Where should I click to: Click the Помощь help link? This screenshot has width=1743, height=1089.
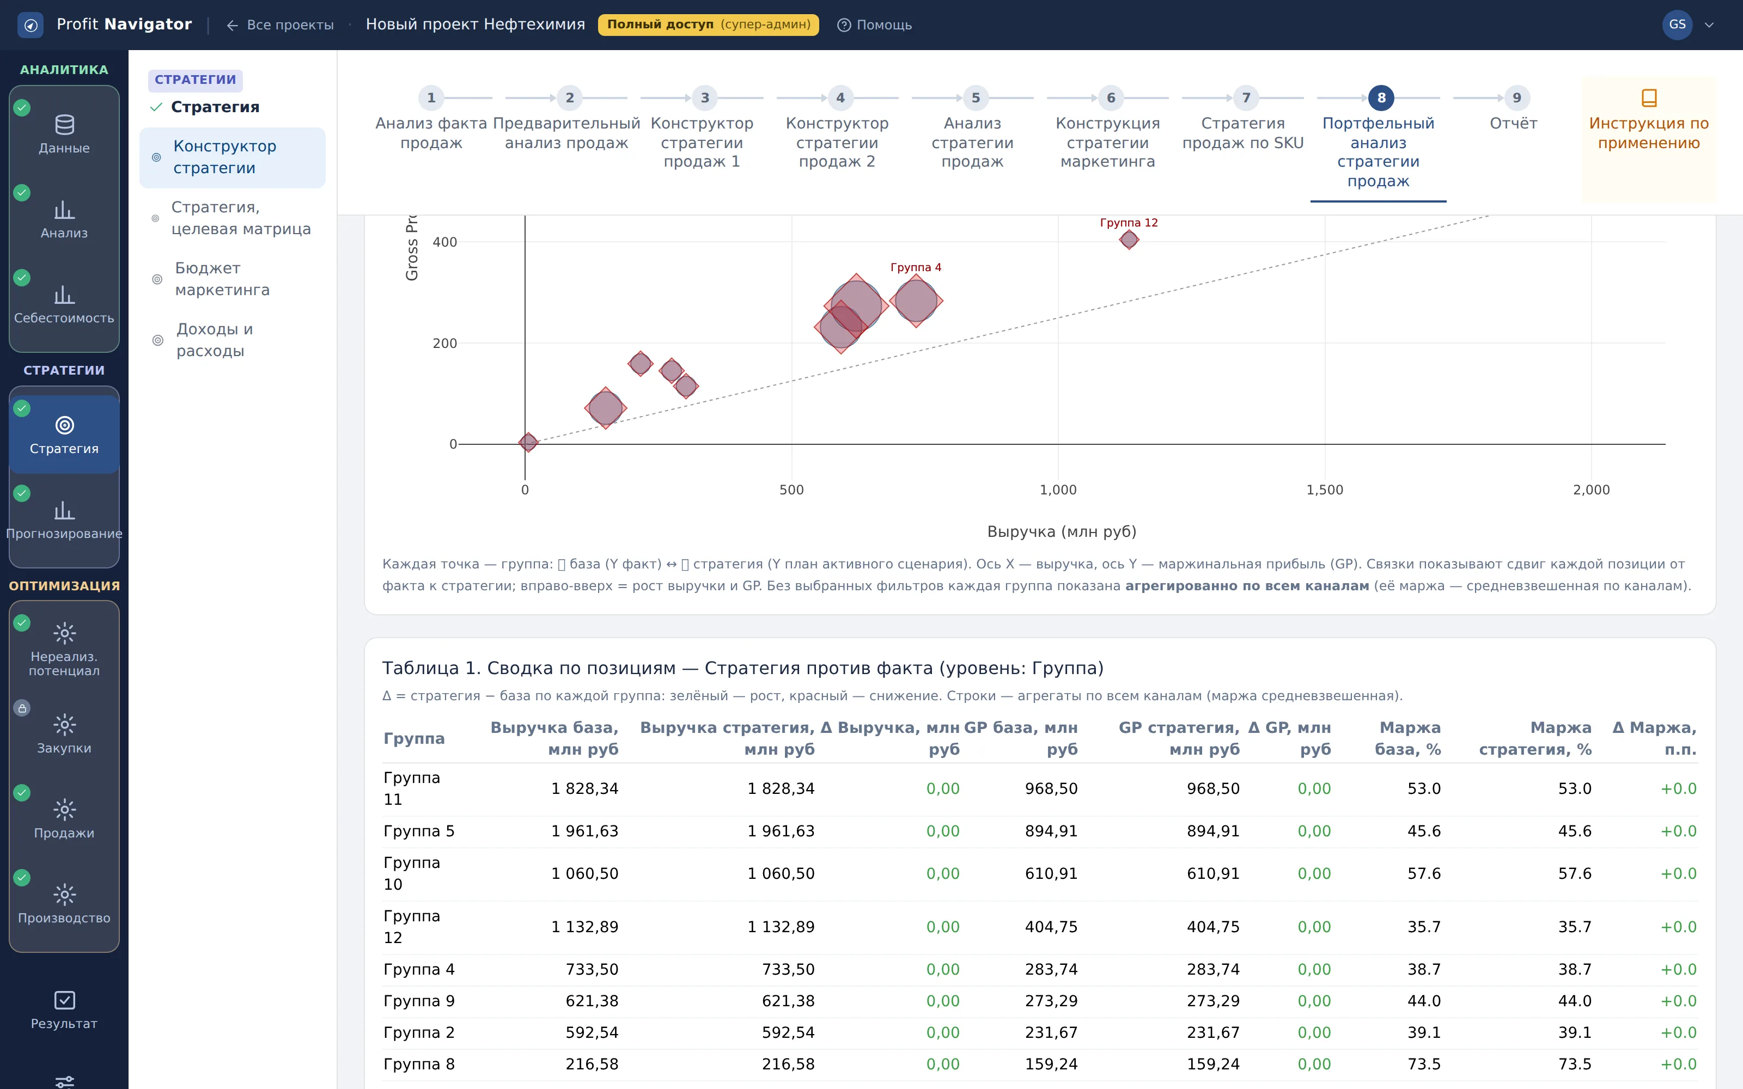(874, 25)
